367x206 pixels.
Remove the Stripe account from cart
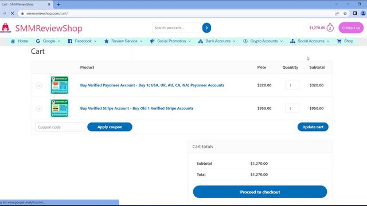coord(39,109)
